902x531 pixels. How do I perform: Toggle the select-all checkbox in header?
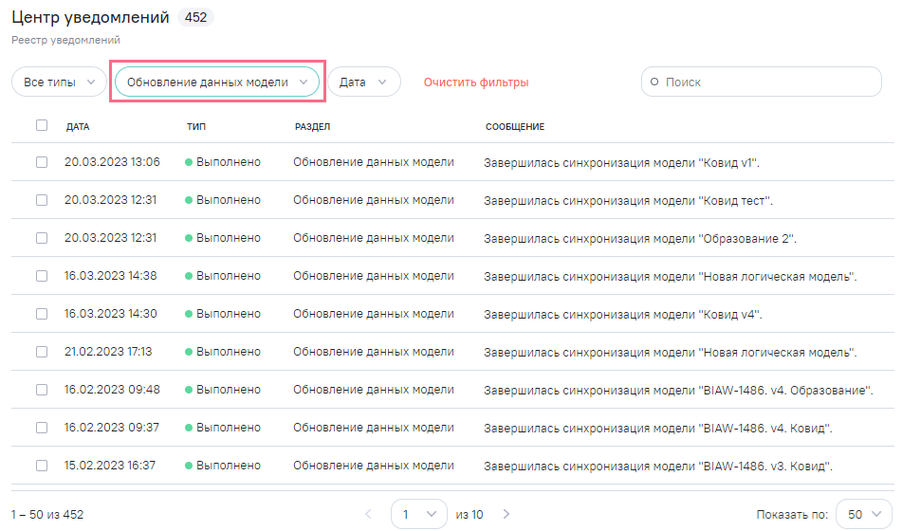click(x=42, y=125)
